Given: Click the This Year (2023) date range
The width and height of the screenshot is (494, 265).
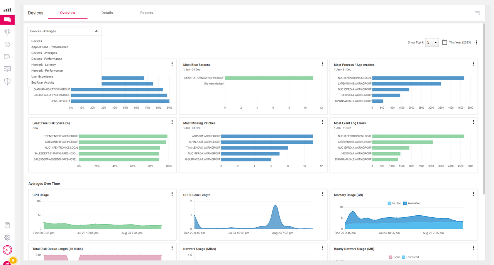Looking at the screenshot, I should 460,42.
